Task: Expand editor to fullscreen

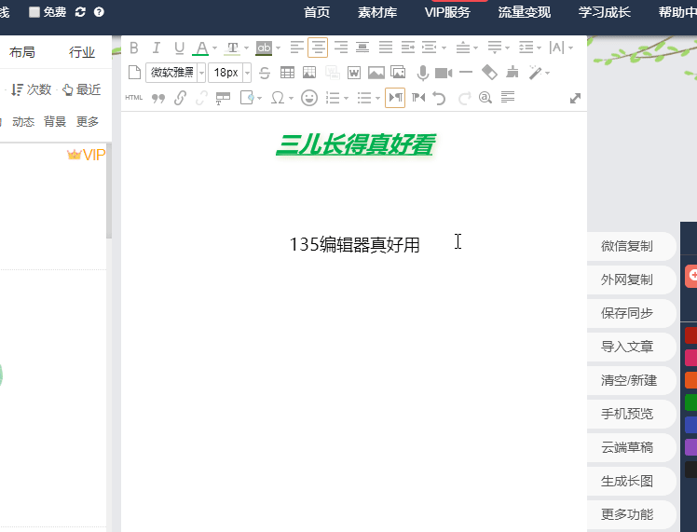Action: click(x=575, y=98)
